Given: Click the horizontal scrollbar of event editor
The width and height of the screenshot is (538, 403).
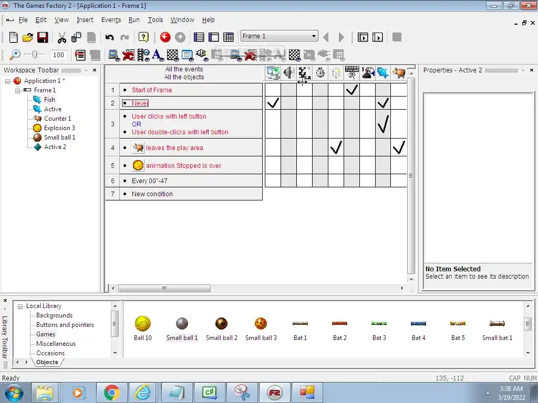Looking at the screenshot, I should pyautogui.click(x=164, y=289).
